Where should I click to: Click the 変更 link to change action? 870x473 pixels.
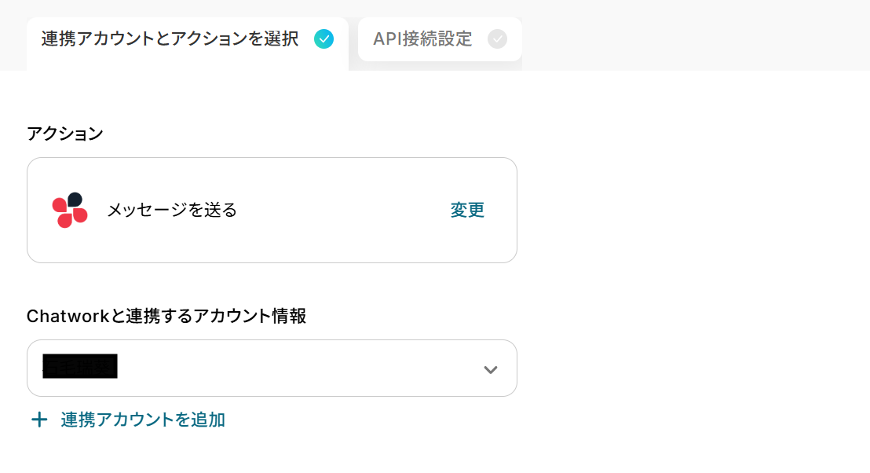coord(467,210)
